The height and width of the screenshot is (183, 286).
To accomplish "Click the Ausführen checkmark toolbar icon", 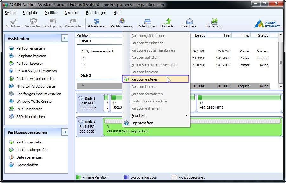I will [x=13, y=21].
